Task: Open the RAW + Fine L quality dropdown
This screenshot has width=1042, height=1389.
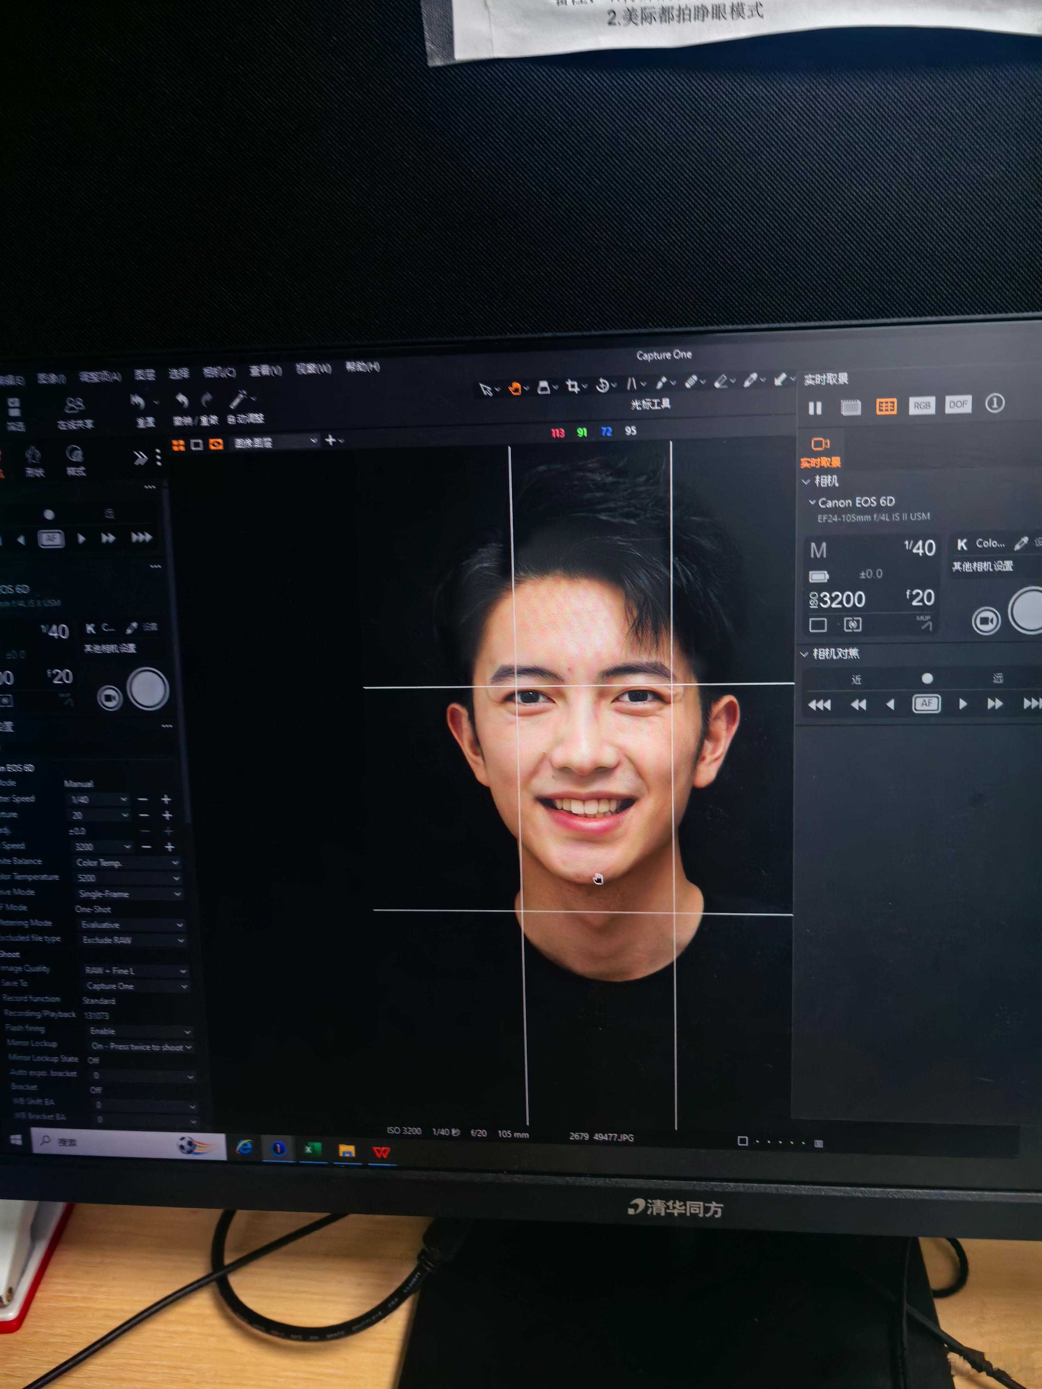Action: tap(136, 971)
